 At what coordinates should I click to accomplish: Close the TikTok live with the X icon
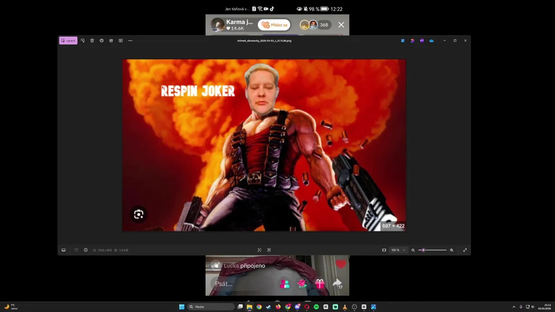(x=341, y=25)
